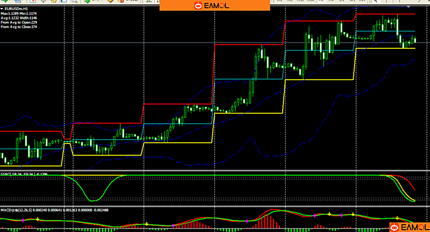Screen dimensions: 430x232
Task: Click the From Avg to Close:374 text
Action: 19,27
